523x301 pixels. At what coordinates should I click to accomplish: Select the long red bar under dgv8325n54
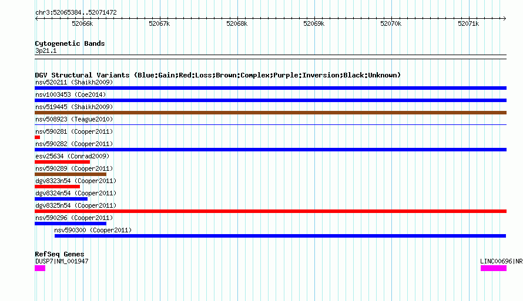coord(270,211)
